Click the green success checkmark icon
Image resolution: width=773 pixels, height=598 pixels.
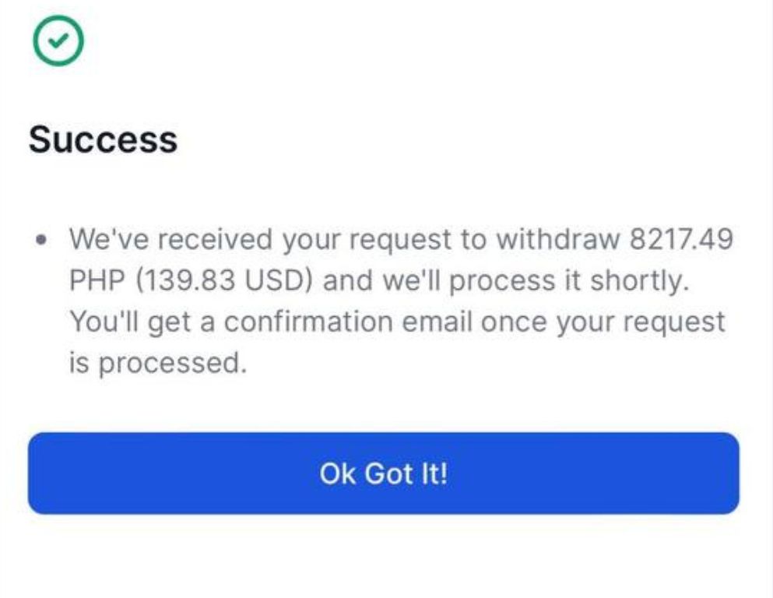[x=58, y=41]
